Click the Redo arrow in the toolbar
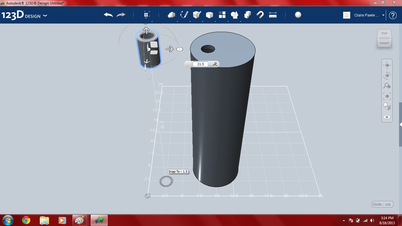The height and width of the screenshot is (226, 402). click(121, 15)
